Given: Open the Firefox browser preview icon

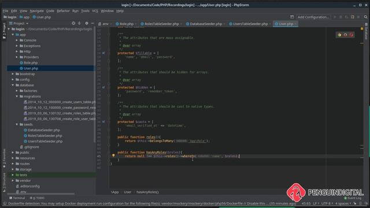Looking at the screenshot, I should [x=346, y=35].
